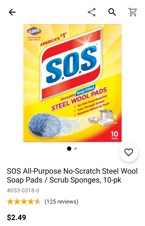Tap the third gold rating star
The height and width of the screenshot is (226, 145).
[24, 202]
